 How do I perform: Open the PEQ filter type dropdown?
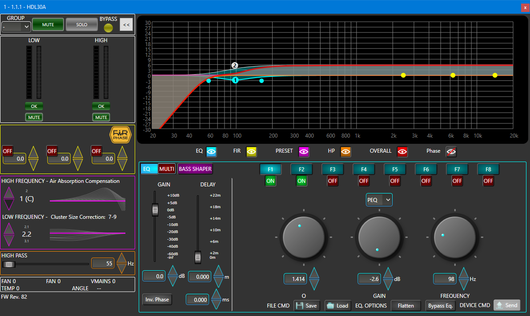379,200
